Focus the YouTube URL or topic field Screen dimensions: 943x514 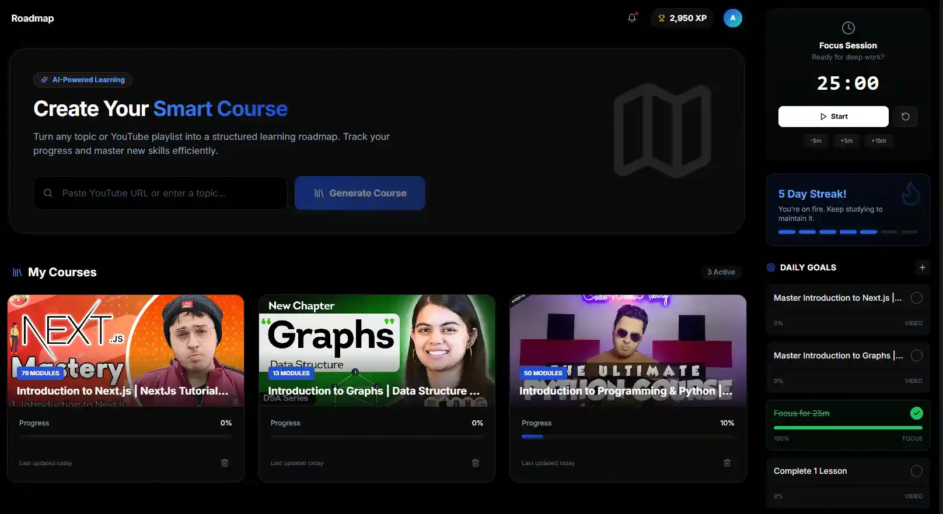(x=160, y=193)
